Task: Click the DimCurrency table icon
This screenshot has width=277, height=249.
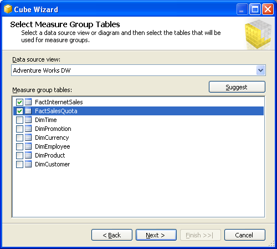Action: [x=28, y=138]
